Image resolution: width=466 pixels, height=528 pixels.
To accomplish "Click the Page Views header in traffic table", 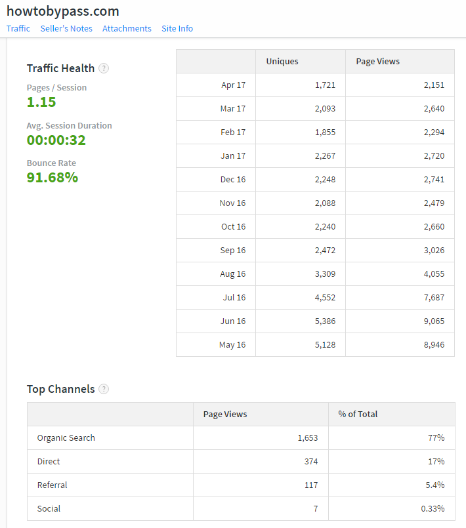I will [377, 62].
